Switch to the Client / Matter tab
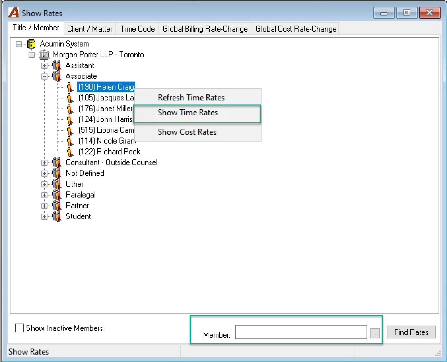447x362 pixels. point(90,29)
